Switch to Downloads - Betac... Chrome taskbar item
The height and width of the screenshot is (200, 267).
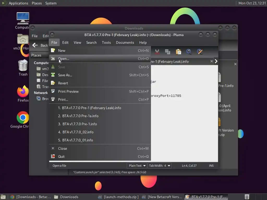(x=31, y=197)
